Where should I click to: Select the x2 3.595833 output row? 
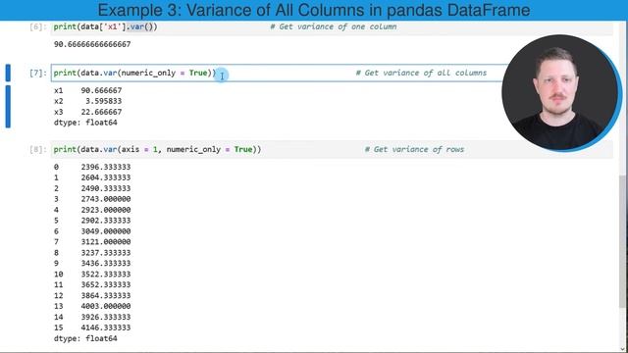[87, 101]
